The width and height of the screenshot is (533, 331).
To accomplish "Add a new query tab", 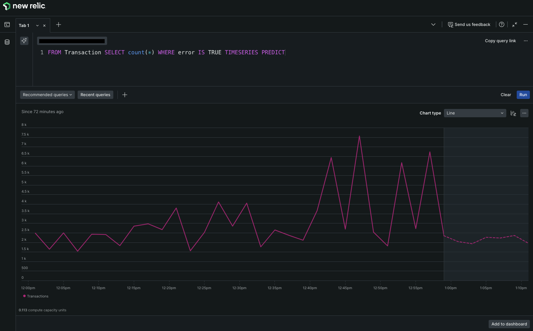I will click(x=59, y=25).
